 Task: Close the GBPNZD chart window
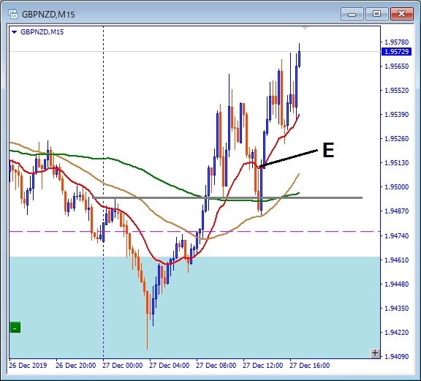pos(401,14)
